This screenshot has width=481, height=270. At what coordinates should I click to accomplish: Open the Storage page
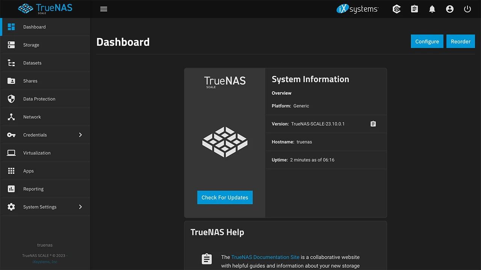tap(31, 45)
